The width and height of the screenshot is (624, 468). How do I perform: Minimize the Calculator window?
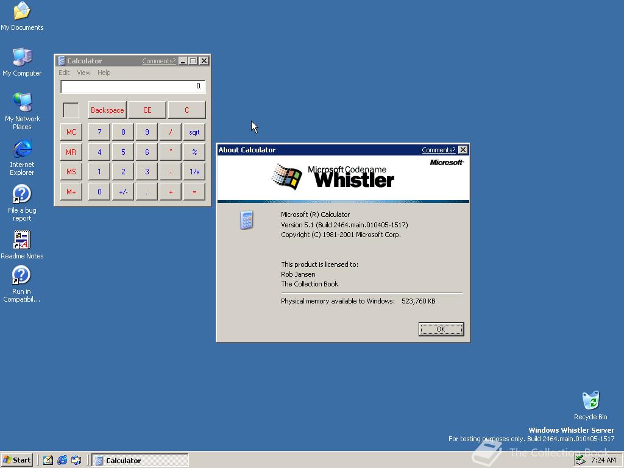tap(183, 61)
